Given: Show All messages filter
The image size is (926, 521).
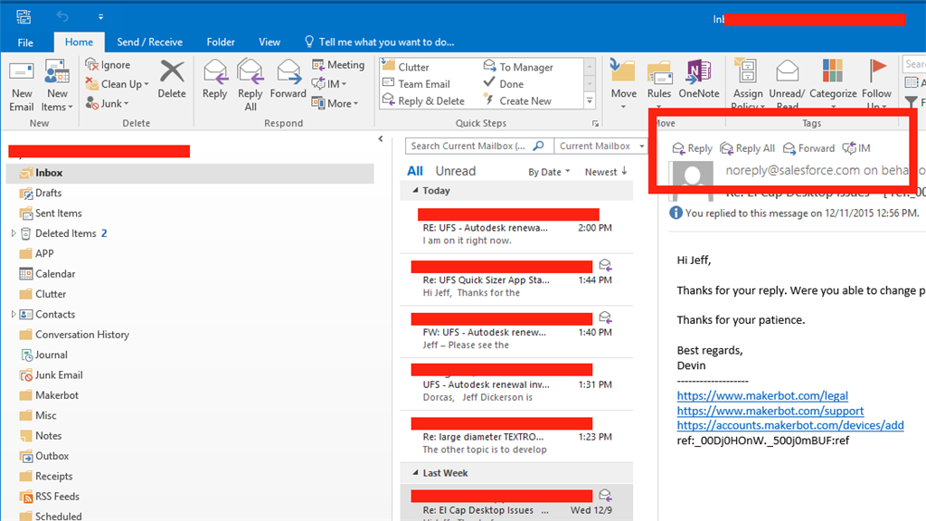Looking at the screenshot, I should click(414, 171).
